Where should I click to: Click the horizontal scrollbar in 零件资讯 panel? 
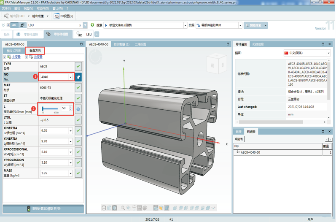(271, 122)
